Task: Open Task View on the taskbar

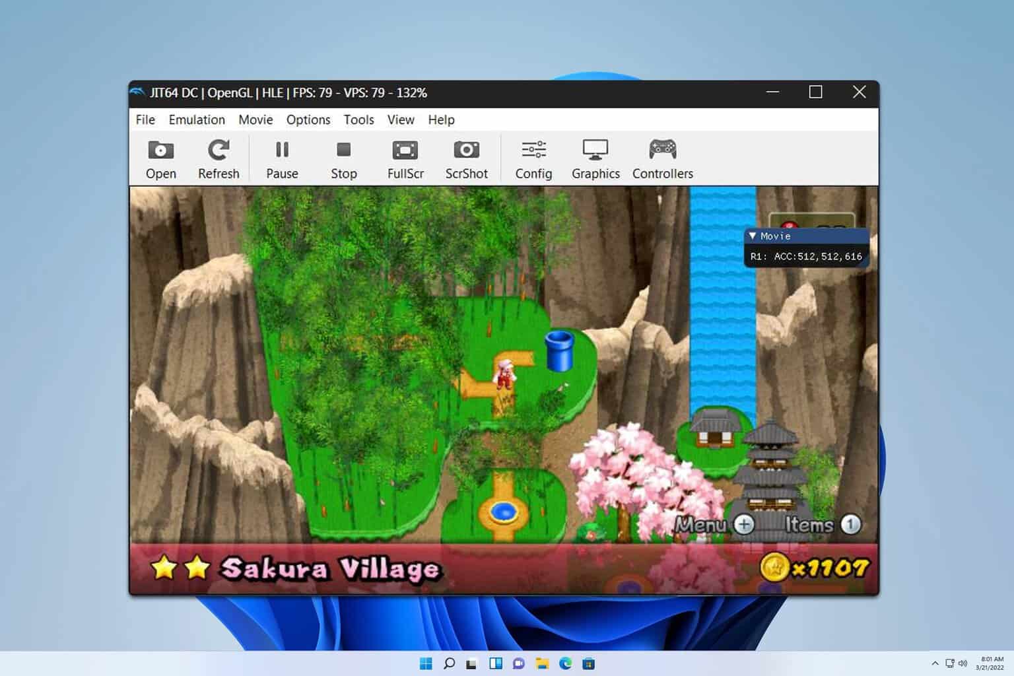Action: point(471,663)
